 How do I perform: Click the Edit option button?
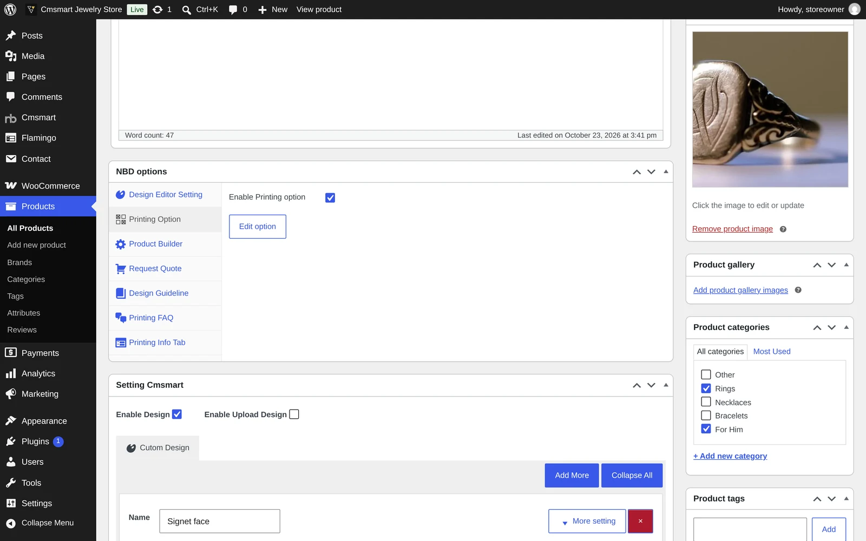coord(258,227)
